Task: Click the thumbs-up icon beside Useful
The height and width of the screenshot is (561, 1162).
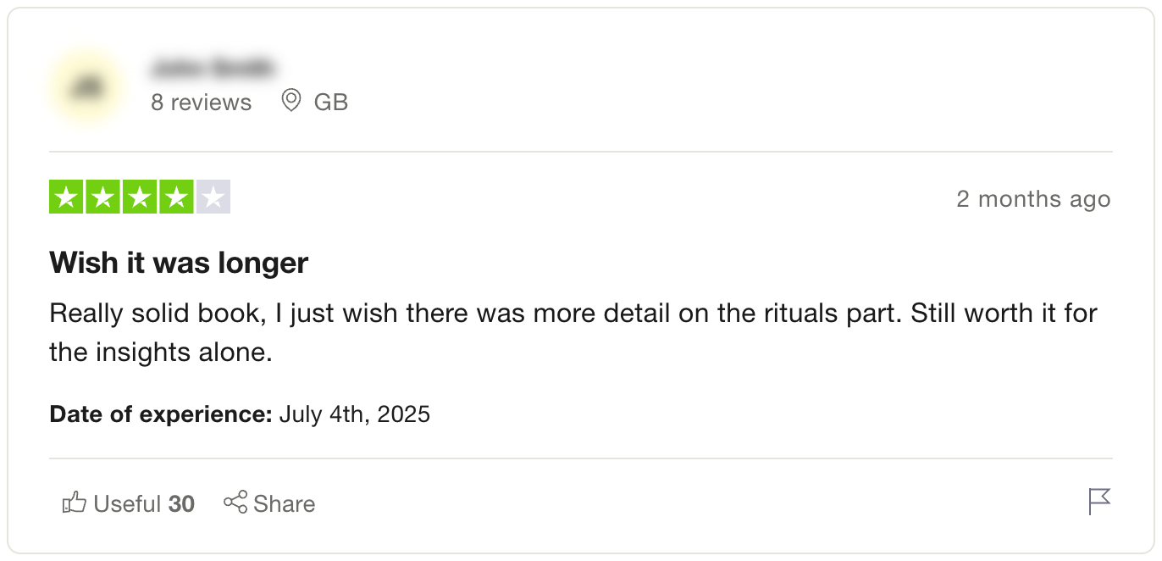Action: [x=75, y=503]
